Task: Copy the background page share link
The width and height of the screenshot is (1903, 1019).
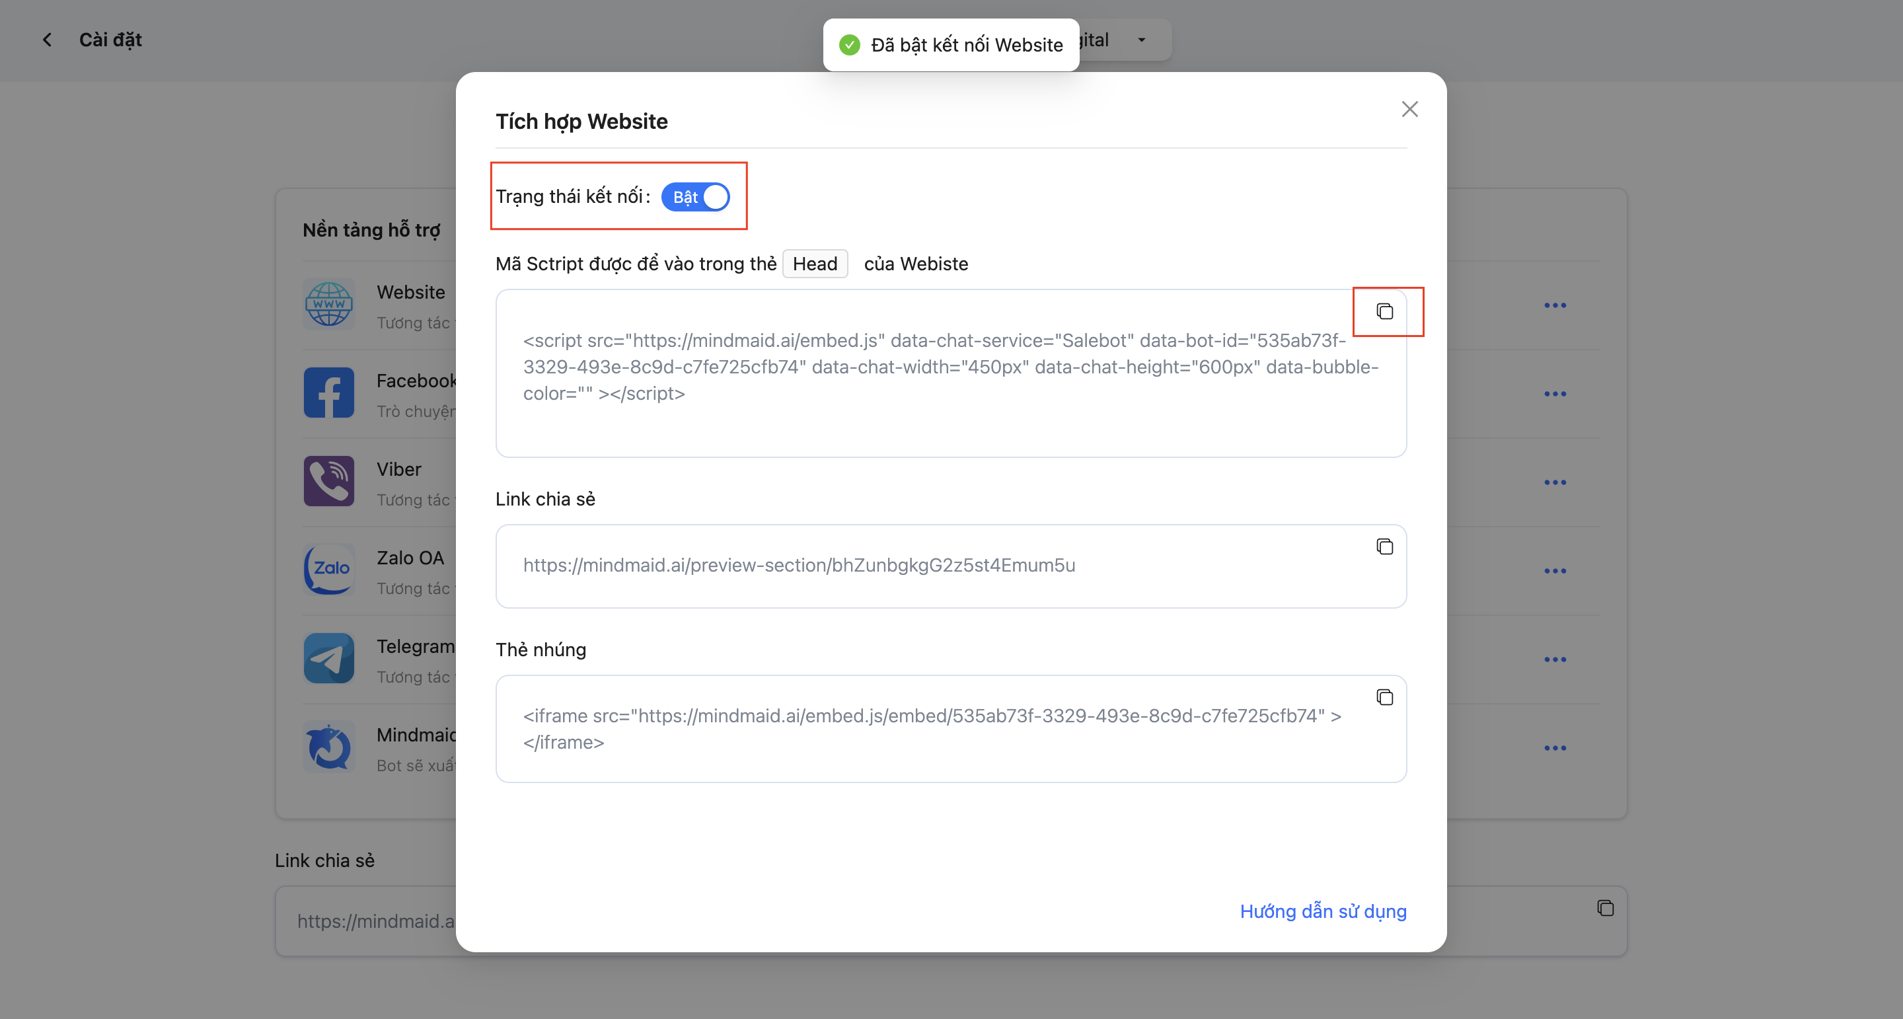Action: tap(1604, 908)
